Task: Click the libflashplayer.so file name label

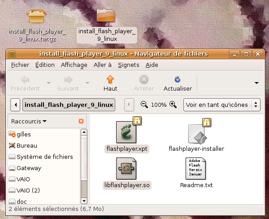Action: click(x=127, y=185)
